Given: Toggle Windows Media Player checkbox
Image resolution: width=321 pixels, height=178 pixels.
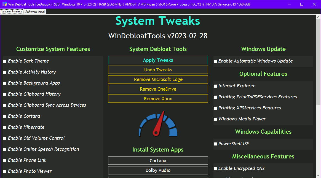Looking at the screenshot, I should coord(215,119).
